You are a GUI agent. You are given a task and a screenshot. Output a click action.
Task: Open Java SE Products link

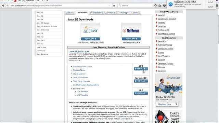[x=80, y=78]
